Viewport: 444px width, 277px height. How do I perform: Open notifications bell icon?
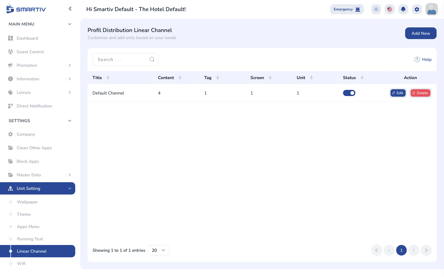(403, 9)
